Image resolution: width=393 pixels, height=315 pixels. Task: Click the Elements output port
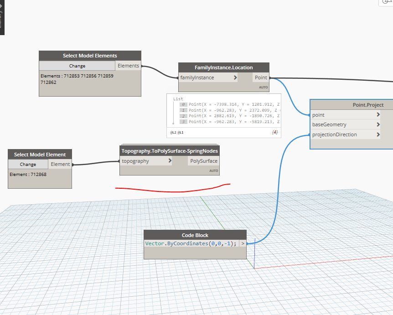click(x=128, y=66)
